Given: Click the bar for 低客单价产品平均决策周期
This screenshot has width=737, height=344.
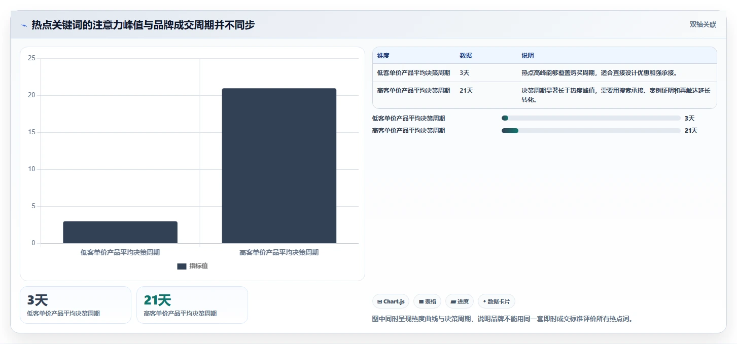Looking at the screenshot, I should click(x=120, y=232).
